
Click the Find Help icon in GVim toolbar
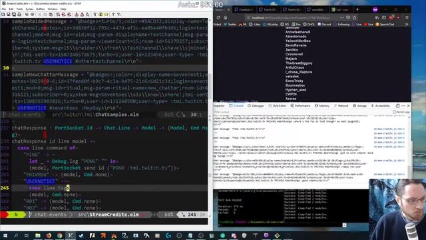point(118,14)
